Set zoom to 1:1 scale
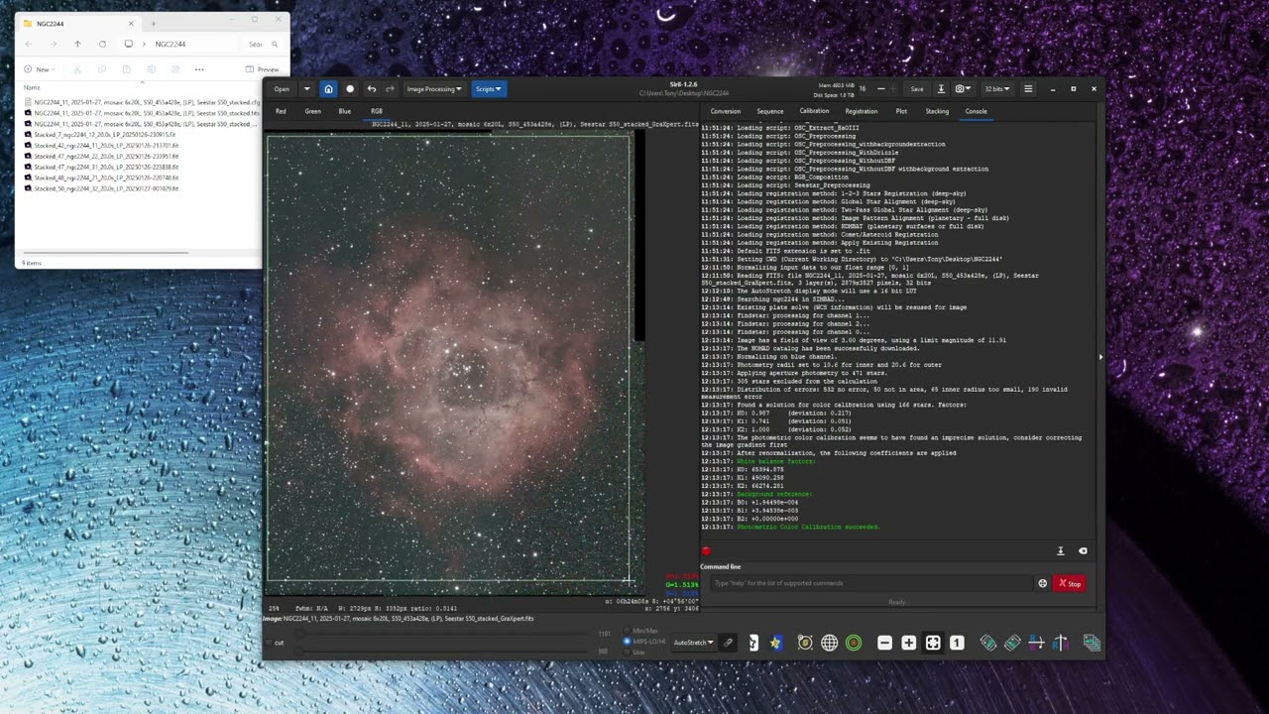This screenshot has width=1269, height=714. [957, 643]
